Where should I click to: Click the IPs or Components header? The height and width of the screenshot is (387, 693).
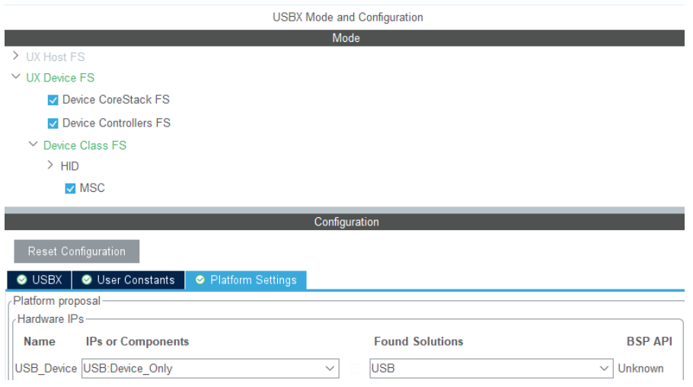pos(137,341)
